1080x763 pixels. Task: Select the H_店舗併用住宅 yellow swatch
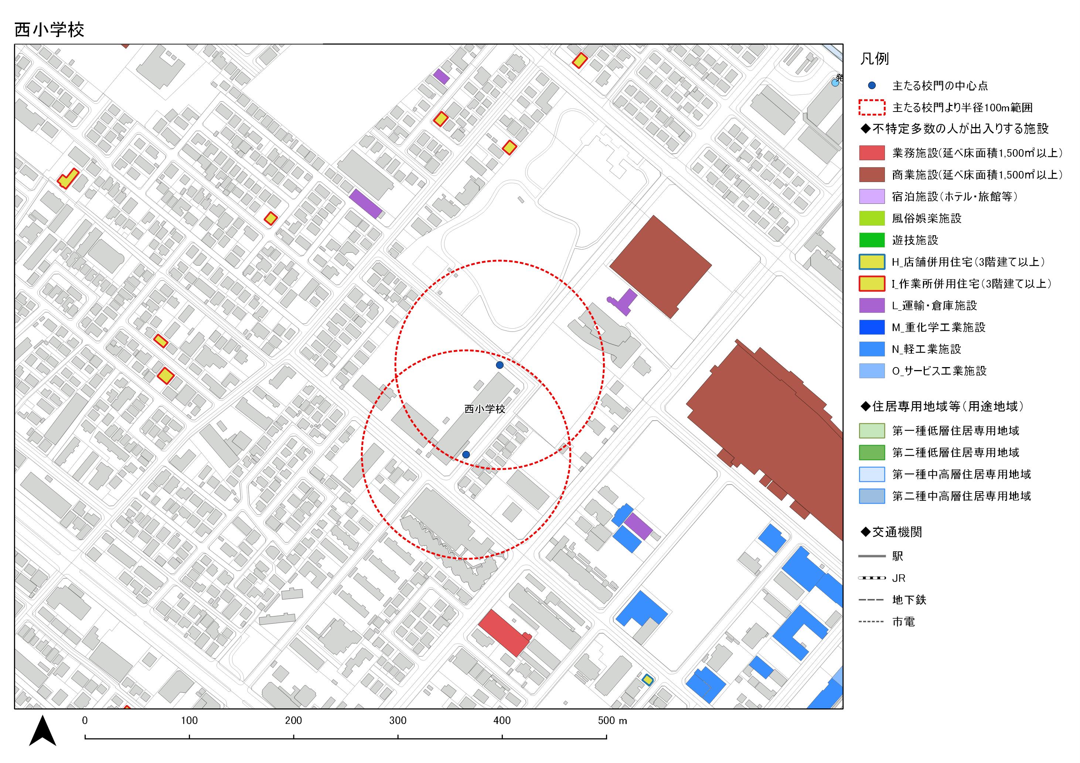point(872,262)
